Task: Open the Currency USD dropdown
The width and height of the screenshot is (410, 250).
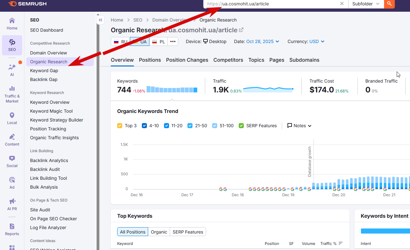Action: [317, 41]
